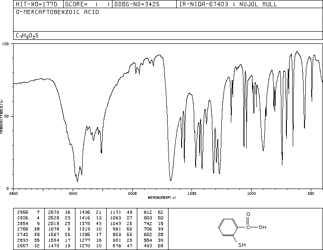Click the 1000 x-axis tick label
This screenshot has width=323, height=250.
(x=251, y=193)
